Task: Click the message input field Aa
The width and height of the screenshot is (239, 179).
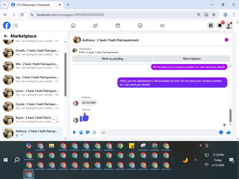Action: pyautogui.click(x=159, y=132)
